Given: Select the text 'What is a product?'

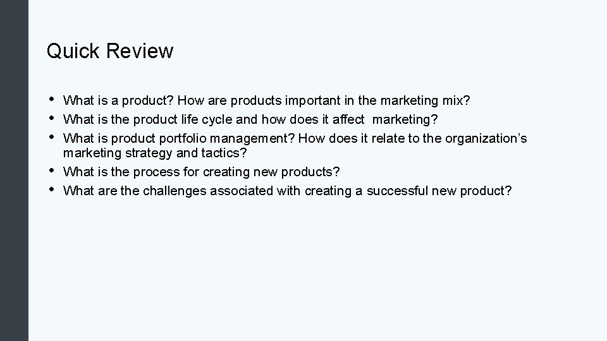Looking at the screenshot, I should (x=120, y=100).
